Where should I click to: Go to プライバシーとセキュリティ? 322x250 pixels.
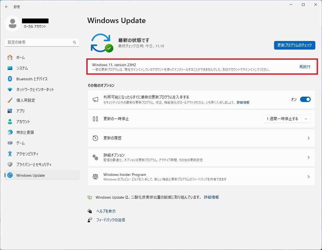coord(42,165)
